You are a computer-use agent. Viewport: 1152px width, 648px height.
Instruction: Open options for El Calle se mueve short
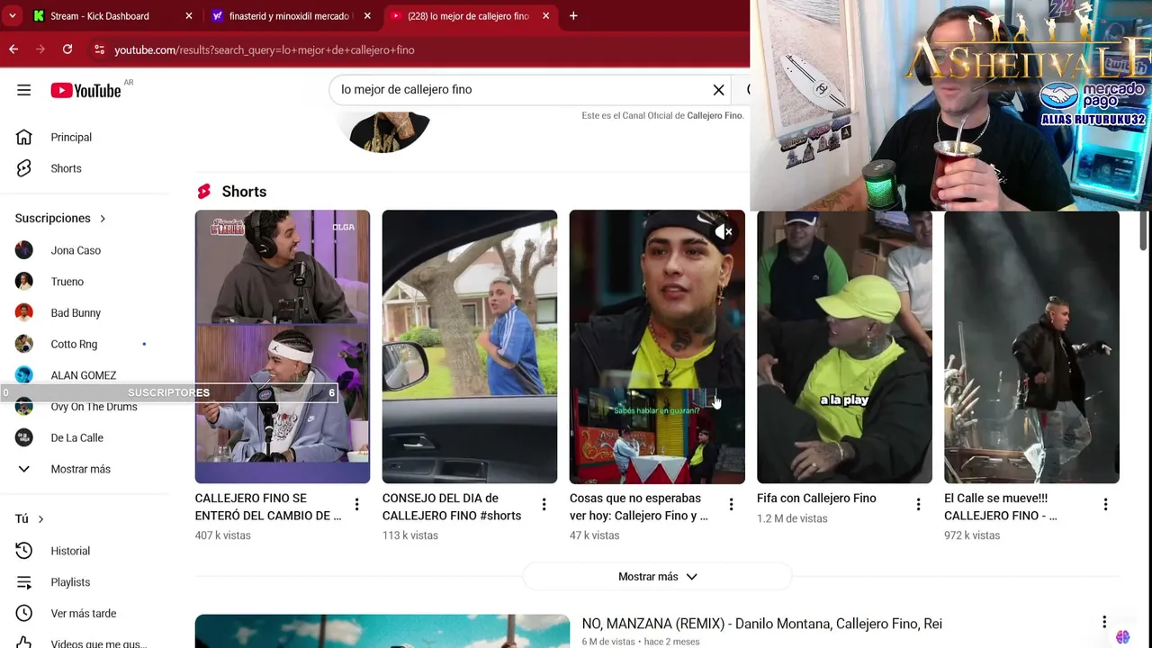pyautogui.click(x=1105, y=505)
